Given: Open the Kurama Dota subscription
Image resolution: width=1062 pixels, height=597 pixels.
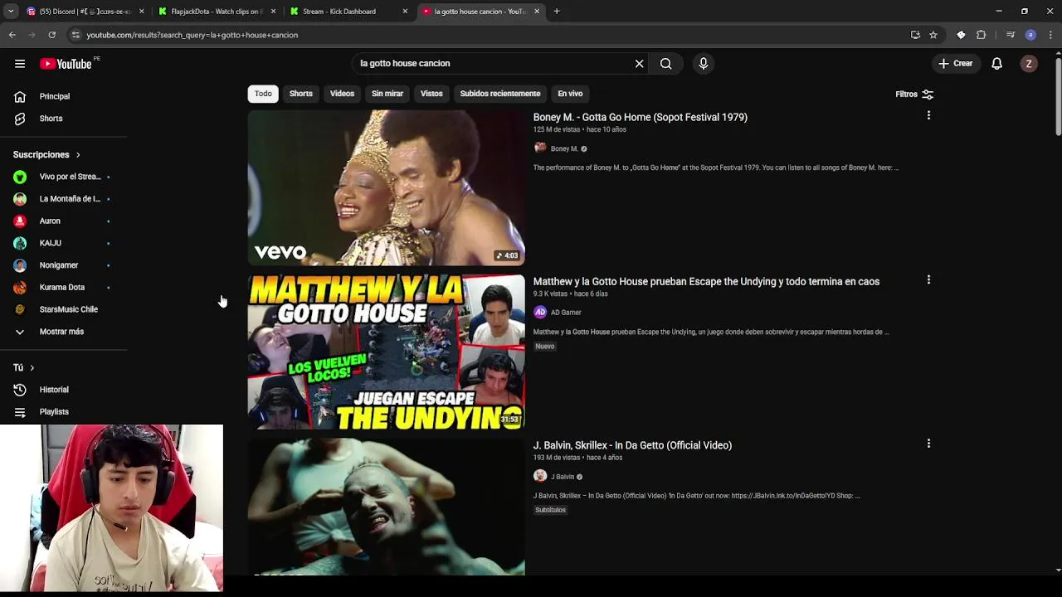Looking at the screenshot, I should pos(63,288).
